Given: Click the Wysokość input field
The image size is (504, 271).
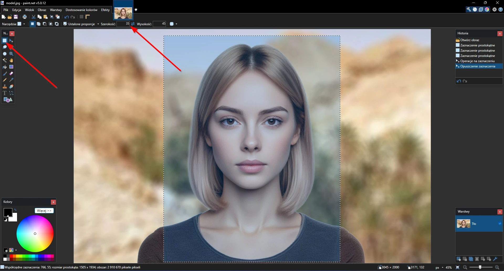Looking at the screenshot, I should point(159,24).
